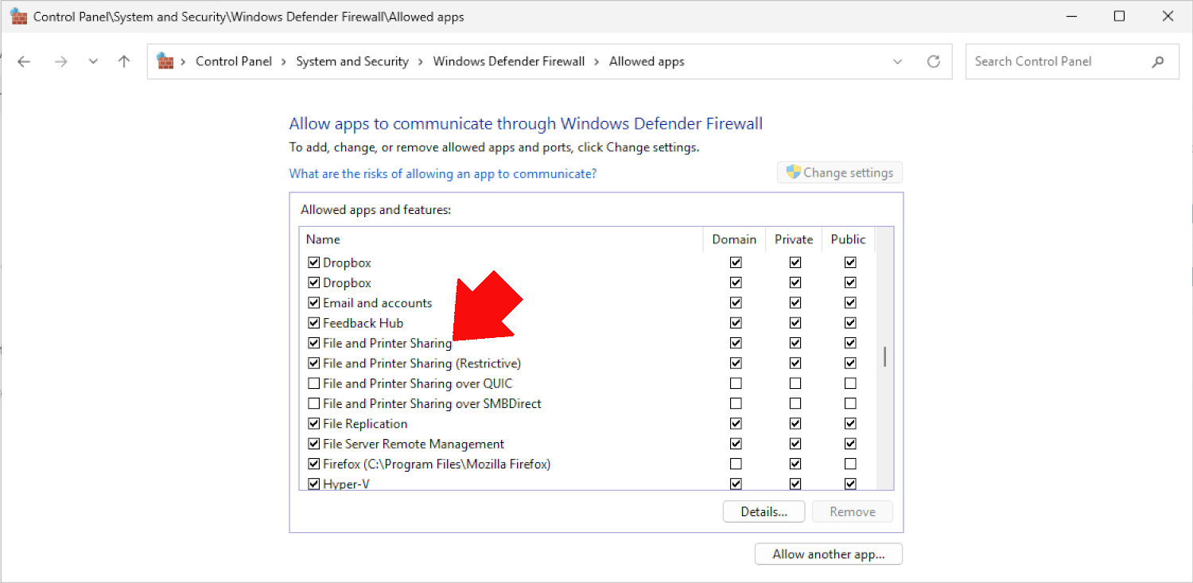Navigate to Windows Defender Firewall breadcrumb
Image resolution: width=1193 pixels, height=583 pixels.
point(508,61)
